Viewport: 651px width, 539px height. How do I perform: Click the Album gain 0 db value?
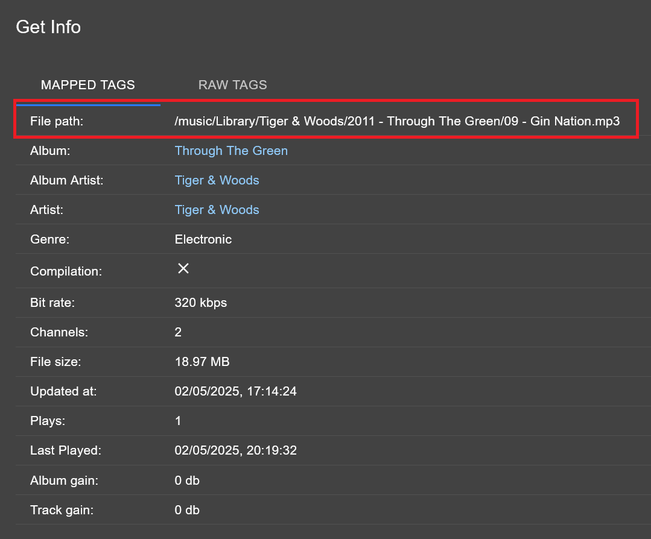tap(187, 481)
